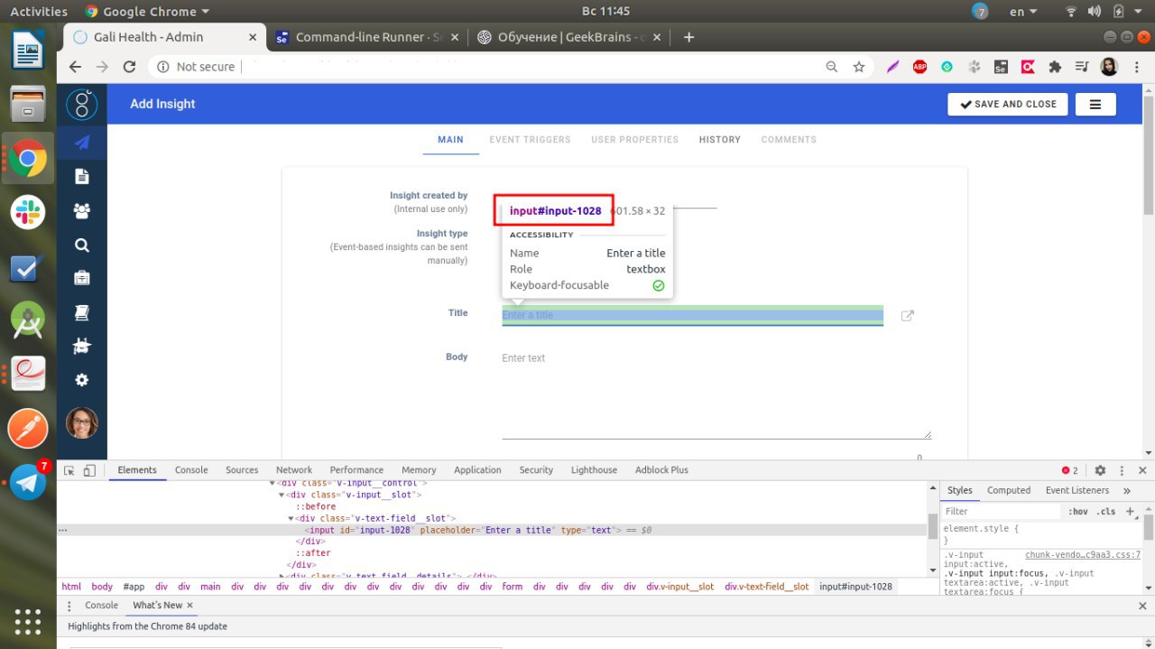This screenshot has height=649, width=1155.
Task: Click the red error count indicator
Action: [1070, 470]
